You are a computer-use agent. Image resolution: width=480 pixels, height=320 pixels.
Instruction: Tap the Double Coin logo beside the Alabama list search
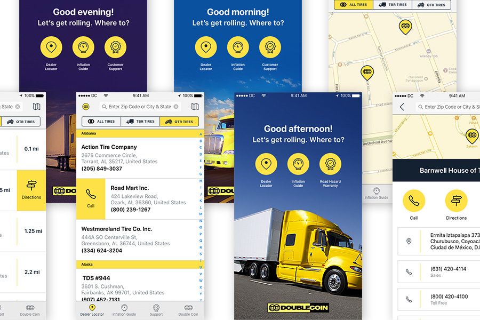[x=86, y=107]
